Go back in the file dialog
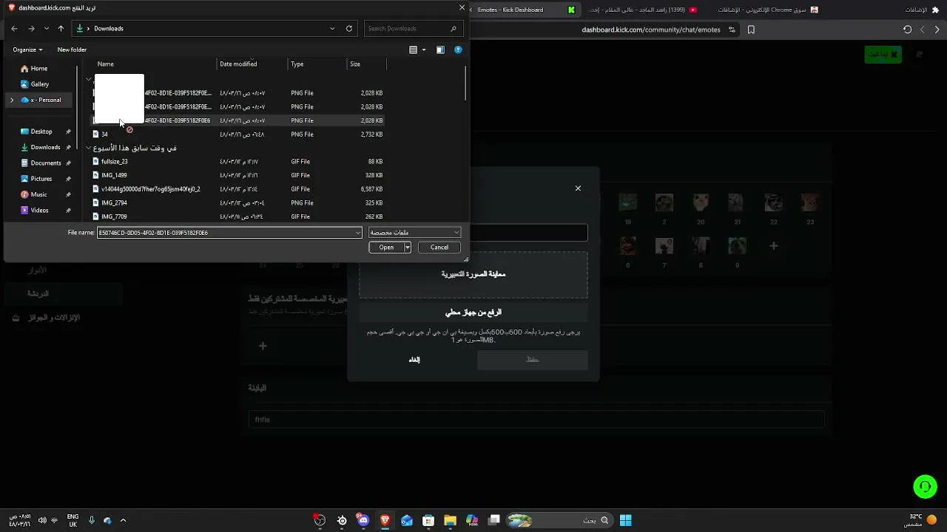This screenshot has height=532, width=947. click(14, 29)
